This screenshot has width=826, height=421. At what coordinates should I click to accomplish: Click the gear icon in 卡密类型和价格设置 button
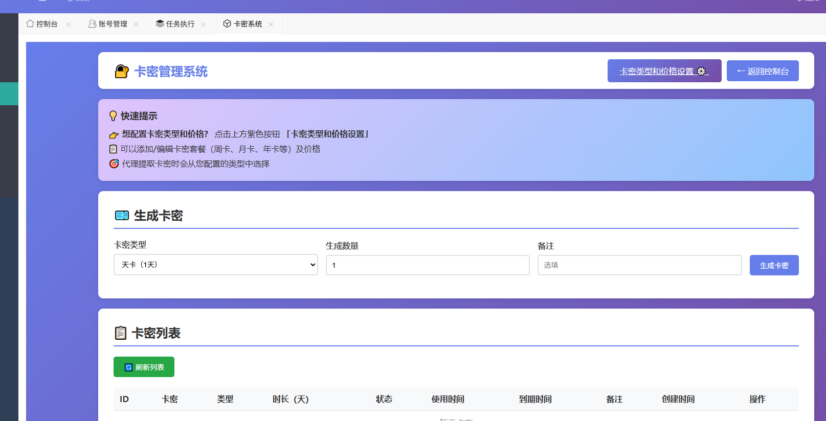[x=701, y=71]
